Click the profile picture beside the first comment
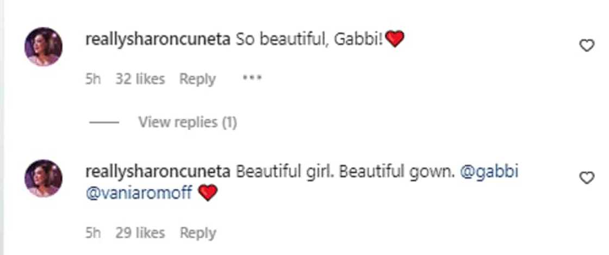Screen dimensions: 609x255 pyautogui.click(x=43, y=46)
